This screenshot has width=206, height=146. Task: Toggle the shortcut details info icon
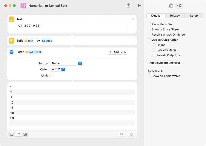point(179,5)
